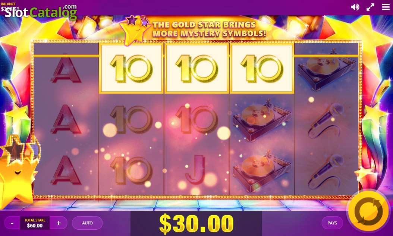Image resolution: width=393 pixels, height=236 pixels.
Task: Click the $30.00 win amount display
Action: pos(196,223)
